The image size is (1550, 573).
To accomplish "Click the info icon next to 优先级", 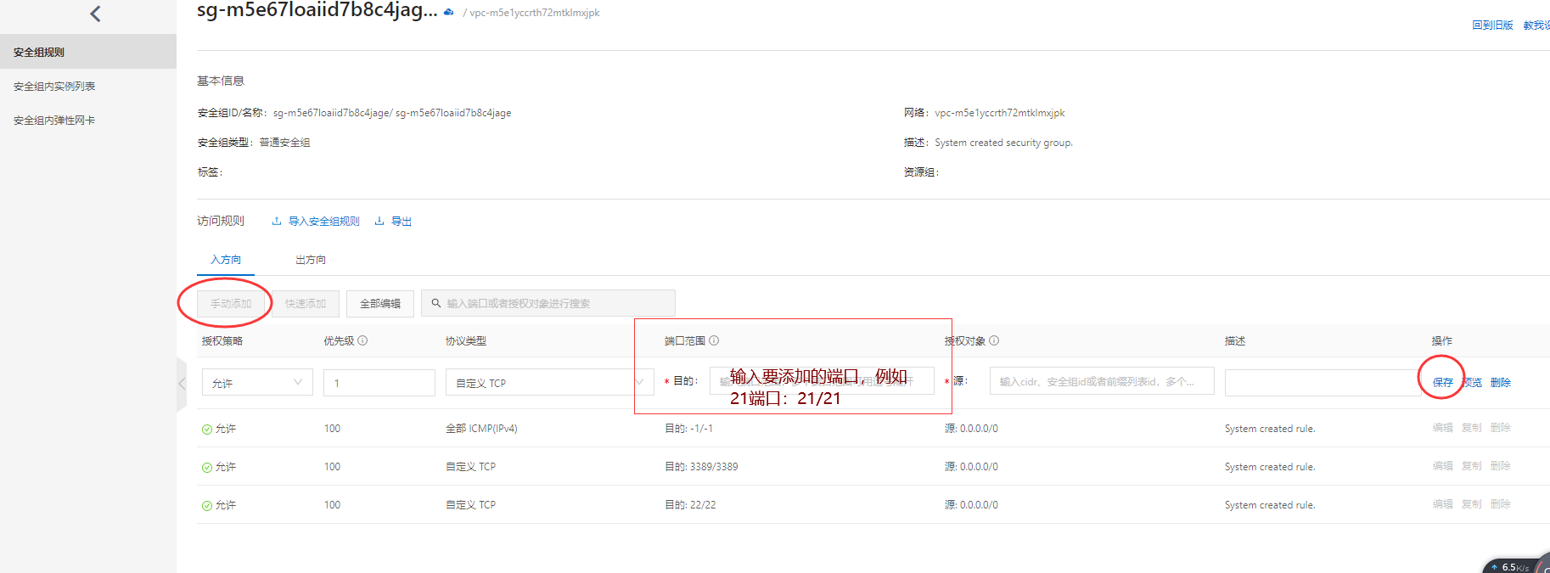I will (x=362, y=340).
